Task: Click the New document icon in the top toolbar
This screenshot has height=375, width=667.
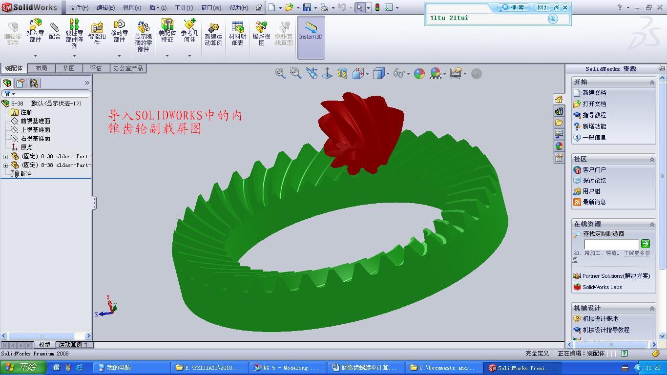Action: tap(271, 7)
